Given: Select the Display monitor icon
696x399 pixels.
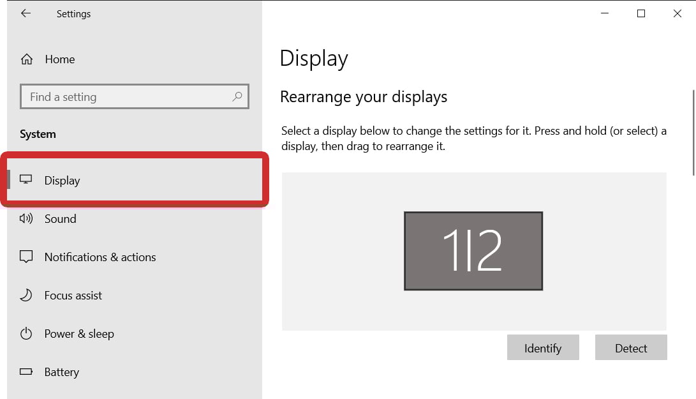Looking at the screenshot, I should (26, 180).
